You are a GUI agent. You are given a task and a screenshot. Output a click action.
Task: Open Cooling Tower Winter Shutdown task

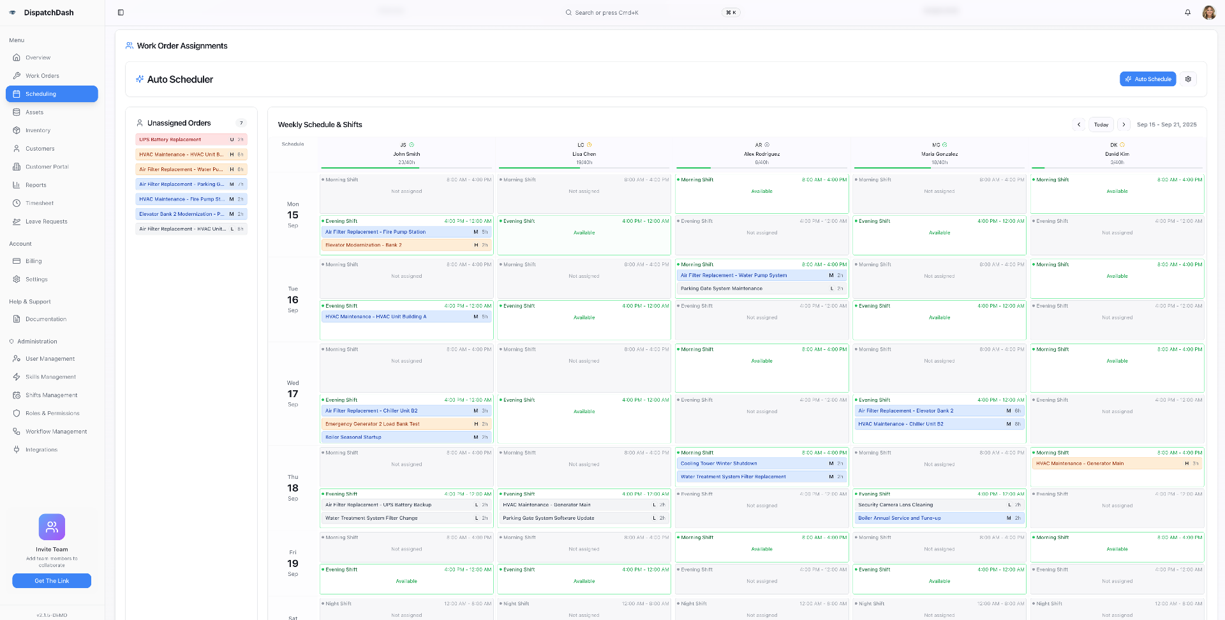(762, 464)
